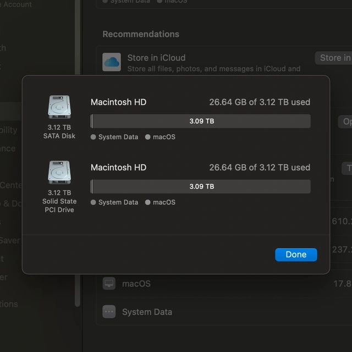
Task: Select the System Data category icon
Action: (x=109, y=312)
